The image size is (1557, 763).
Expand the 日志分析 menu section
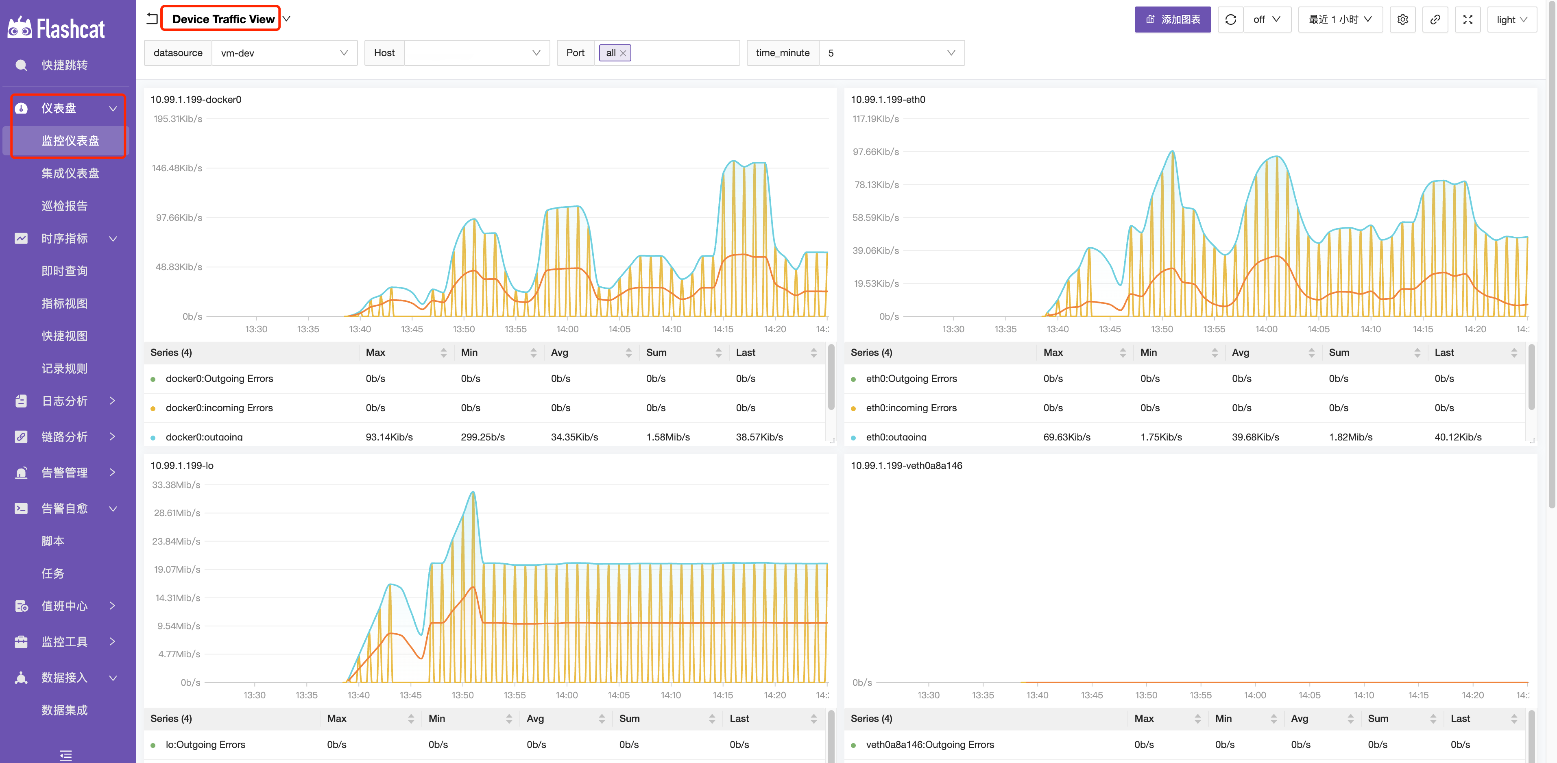click(x=112, y=401)
